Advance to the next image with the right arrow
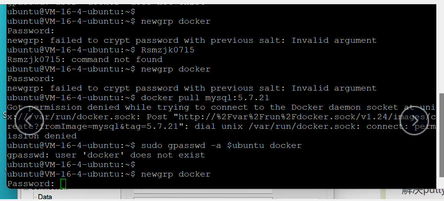The width and height of the screenshot is (444, 201). [414, 121]
